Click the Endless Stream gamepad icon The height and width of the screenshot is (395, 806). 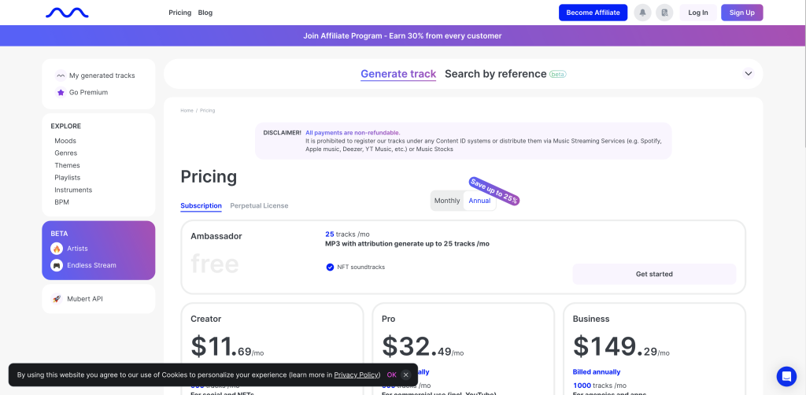pyautogui.click(x=57, y=265)
